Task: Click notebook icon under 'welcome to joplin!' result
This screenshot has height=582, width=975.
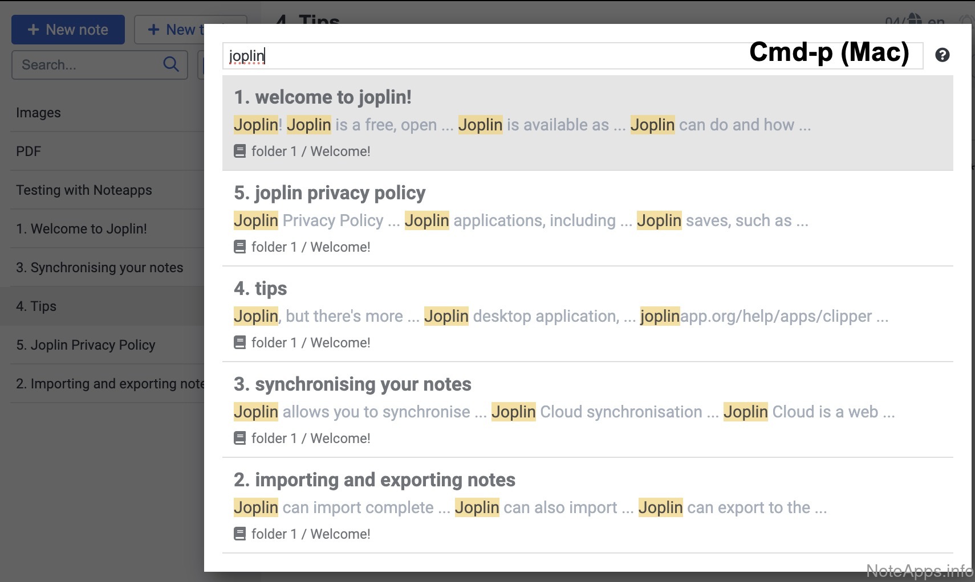Action: click(x=240, y=151)
